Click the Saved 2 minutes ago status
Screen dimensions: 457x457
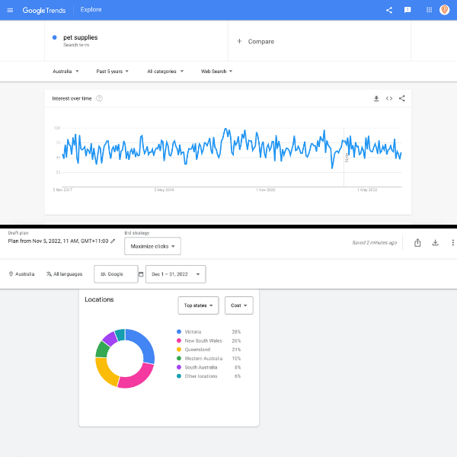tap(375, 242)
